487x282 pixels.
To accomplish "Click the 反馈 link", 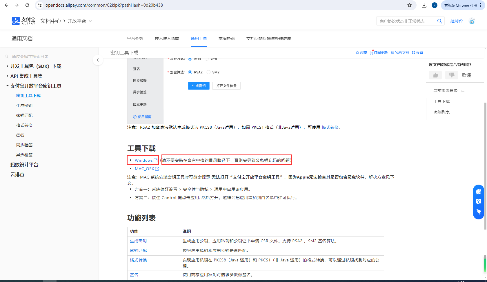I will 466,75.
